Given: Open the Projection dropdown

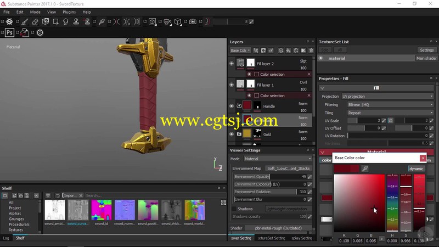Looking at the screenshot, I should click(388, 97).
